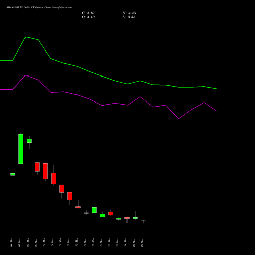This screenshot has height=255, width=255.
Task: Click the peak of the green indicator line
Action: [x=25, y=37]
